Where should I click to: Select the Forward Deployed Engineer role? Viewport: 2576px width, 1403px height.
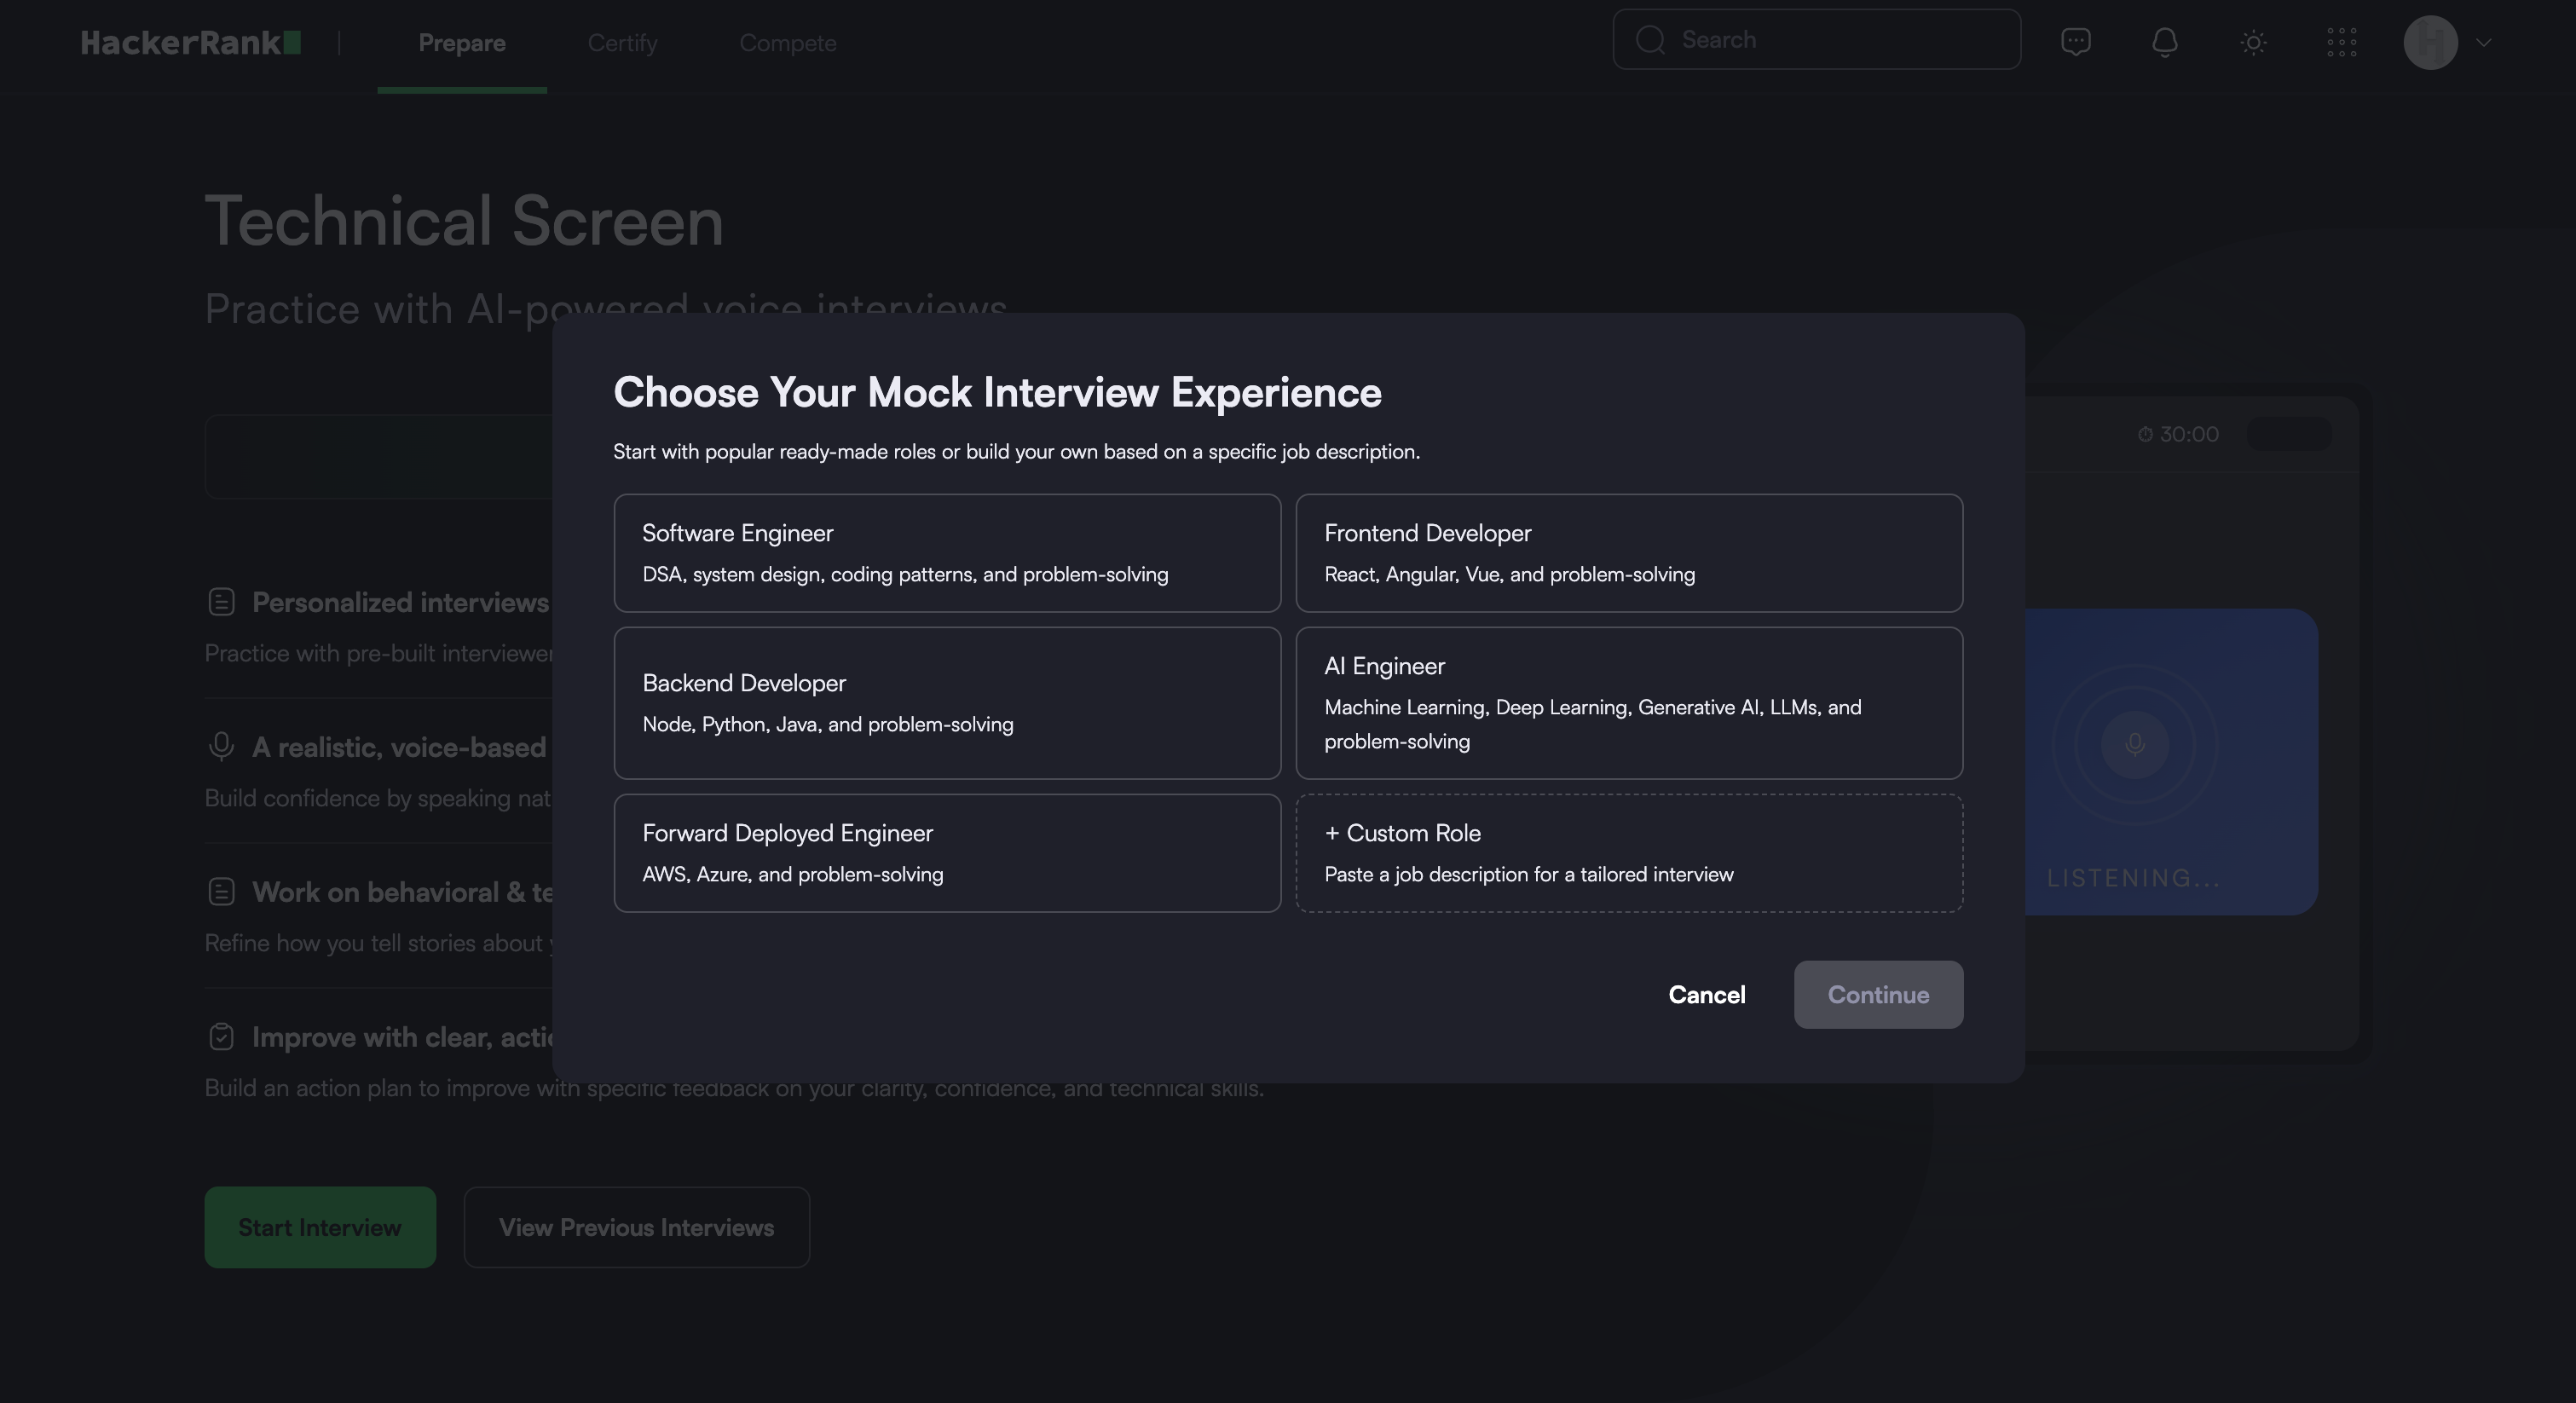pyautogui.click(x=947, y=853)
